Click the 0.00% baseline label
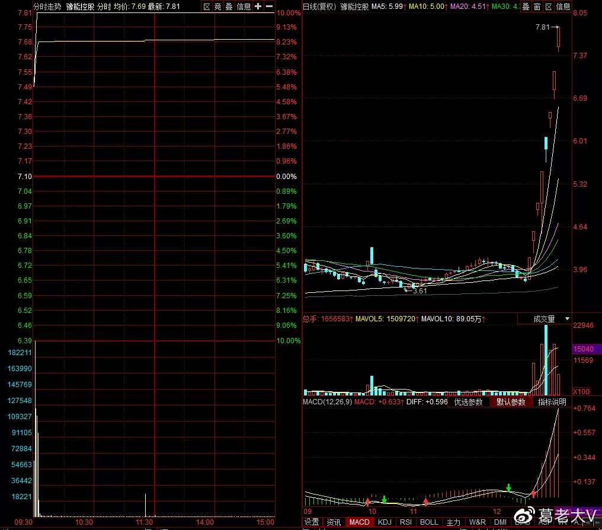This screenshot has width=602, height=530. 286,176
